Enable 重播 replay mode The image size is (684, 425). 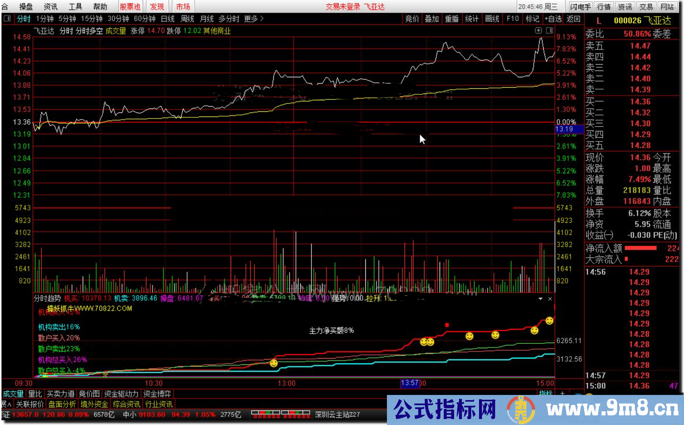[x=452, y=19]
